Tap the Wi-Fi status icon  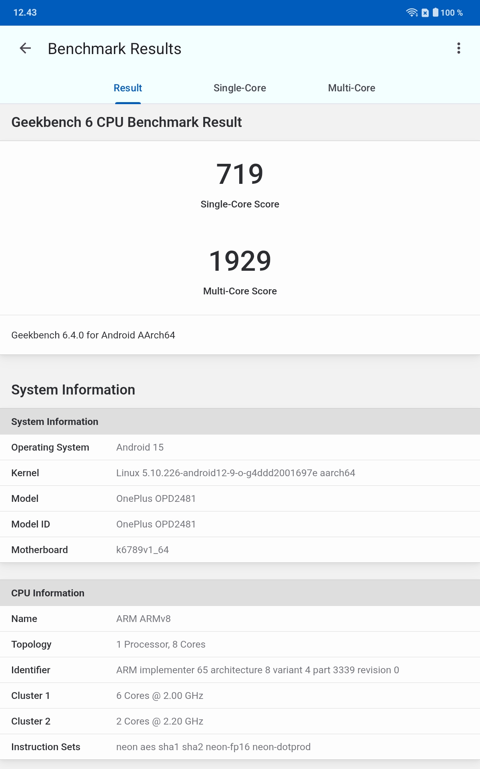[412, 12]
